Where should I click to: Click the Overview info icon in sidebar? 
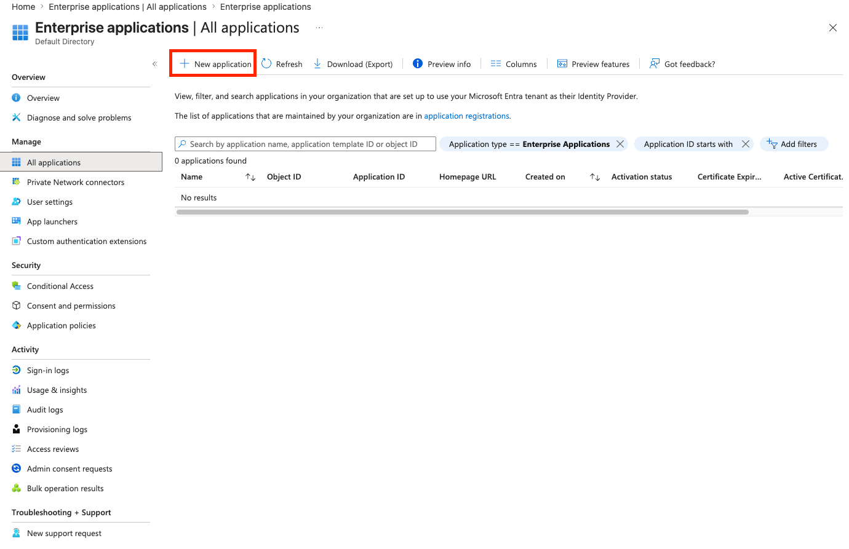[x=17, y=98]
